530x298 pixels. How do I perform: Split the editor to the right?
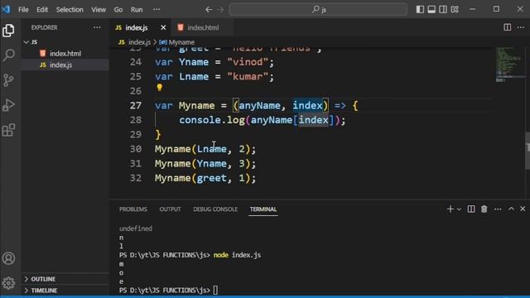507,27
